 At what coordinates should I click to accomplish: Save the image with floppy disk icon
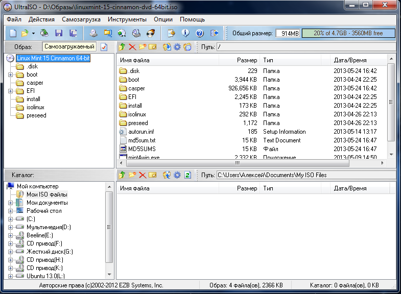[x=59, y=33]
